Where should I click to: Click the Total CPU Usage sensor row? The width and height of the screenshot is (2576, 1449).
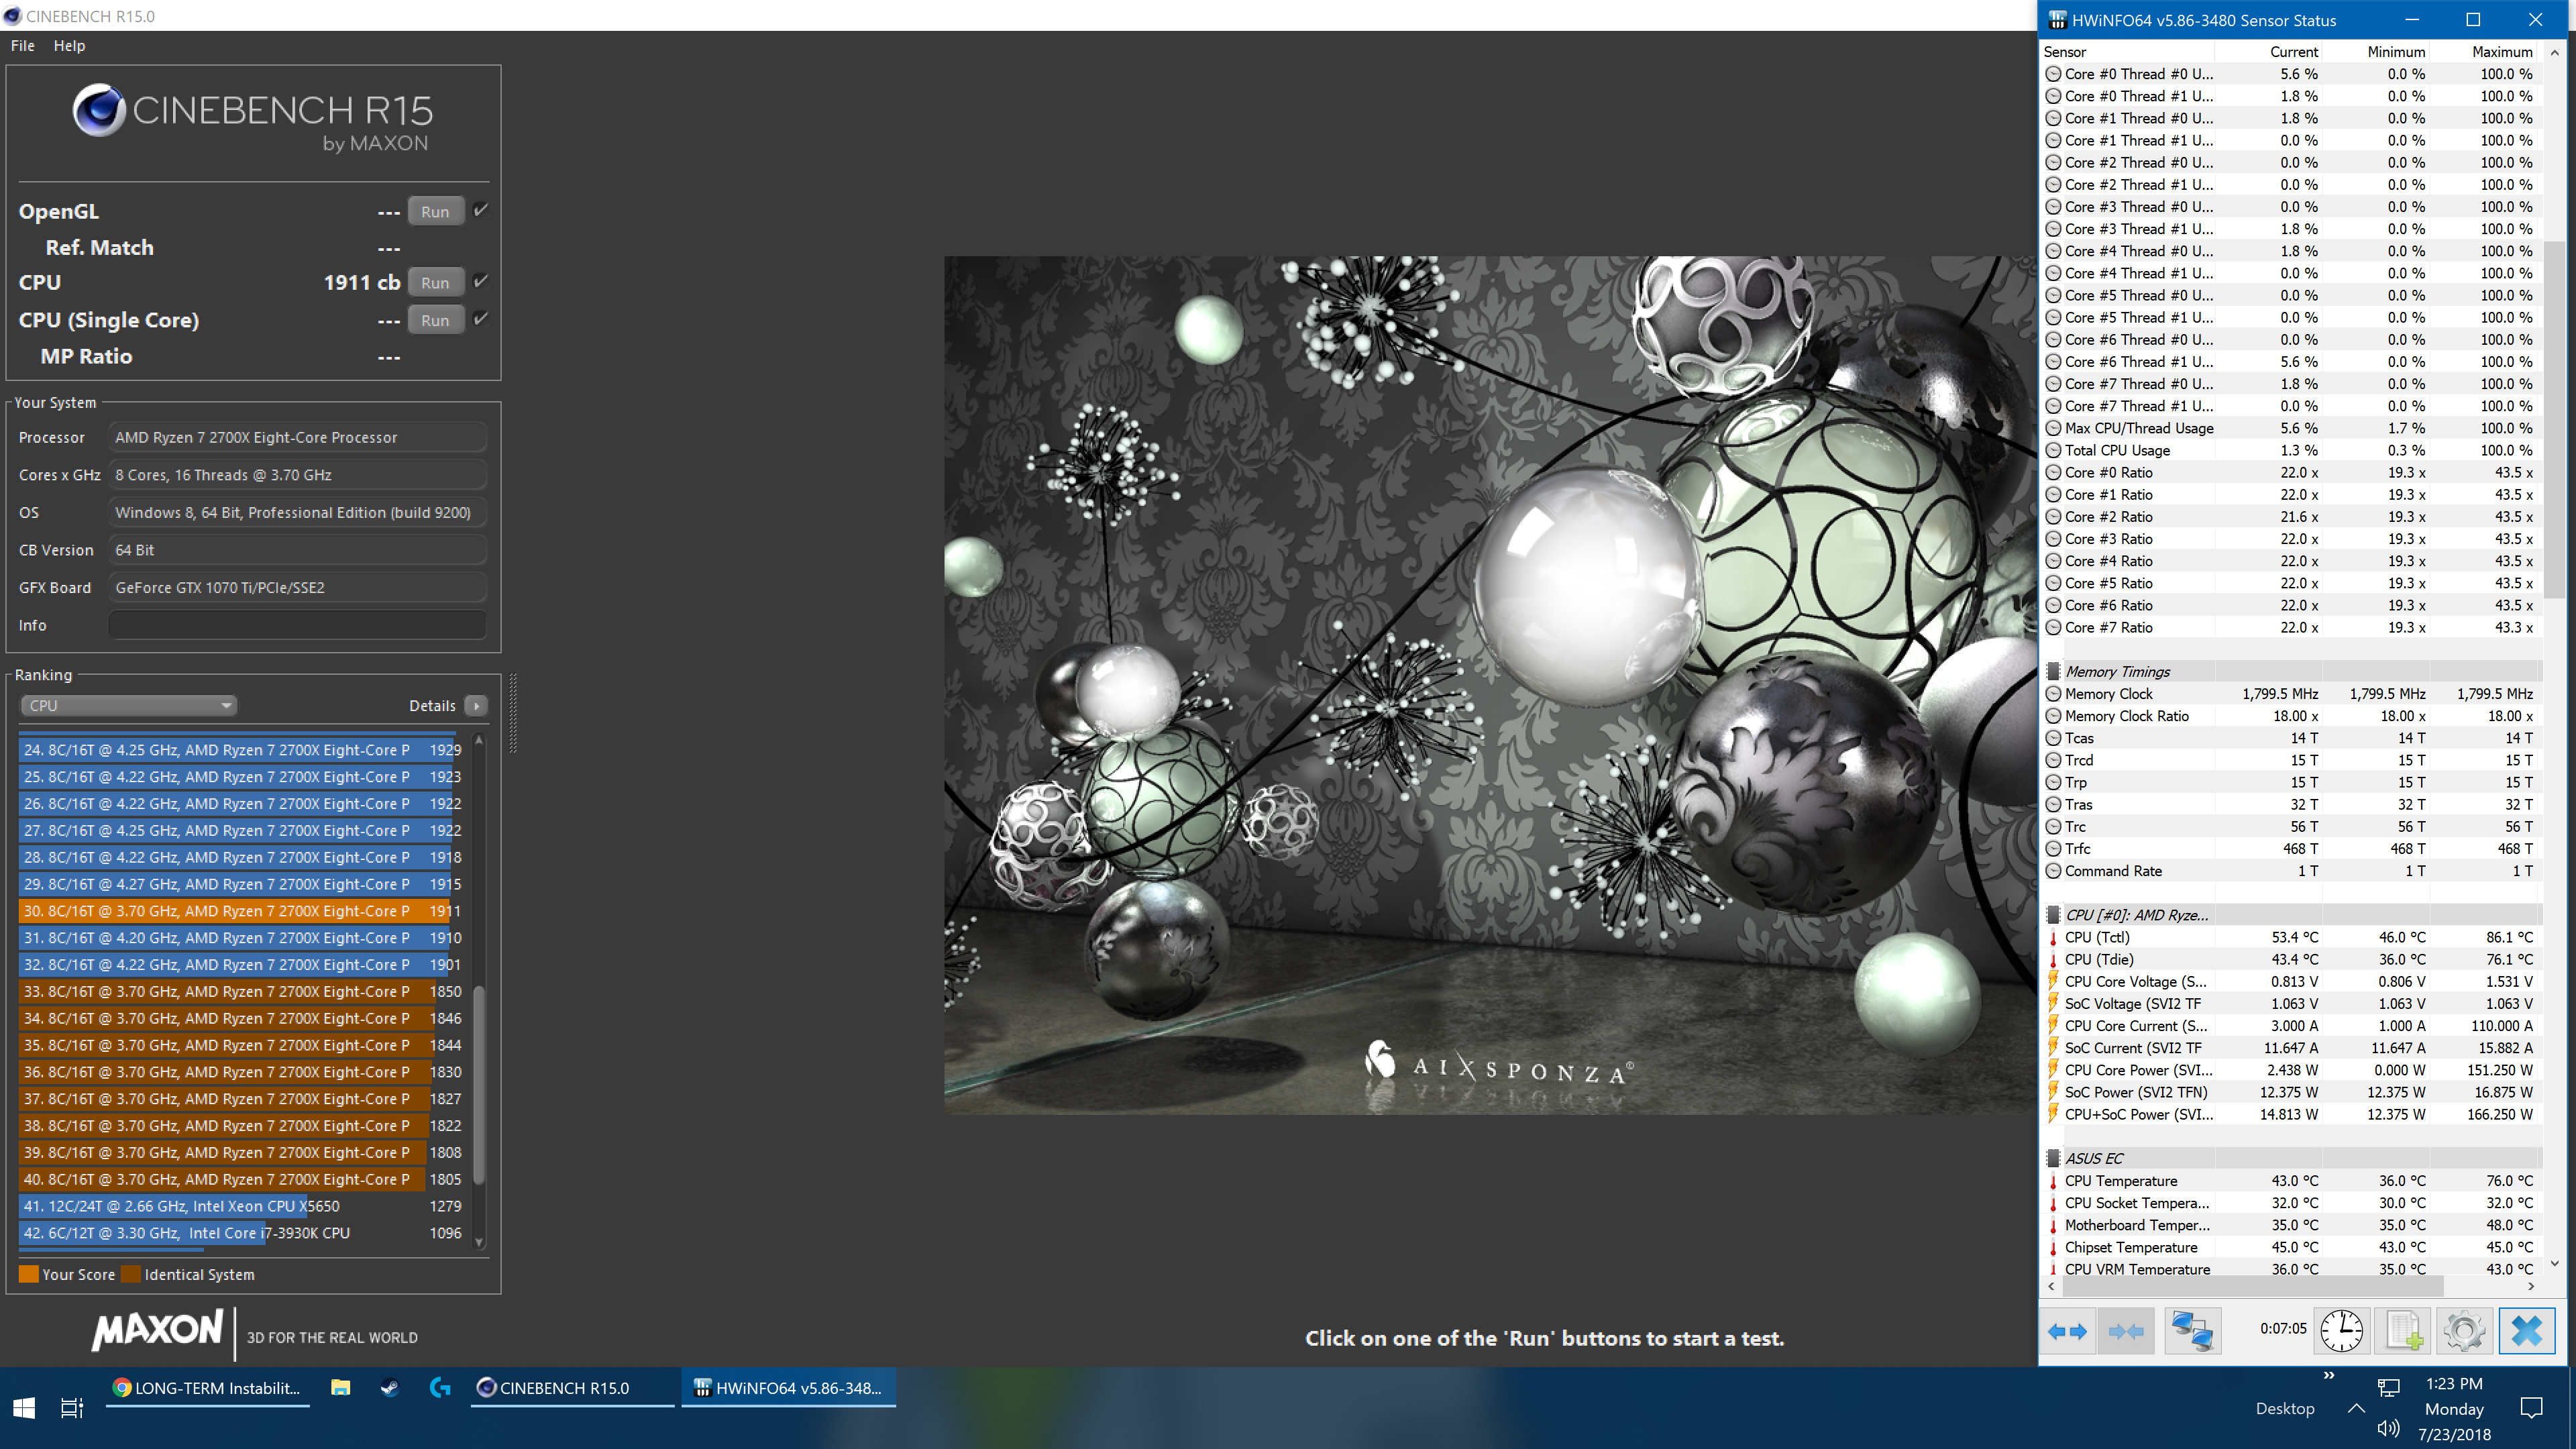click(2290, 450)
